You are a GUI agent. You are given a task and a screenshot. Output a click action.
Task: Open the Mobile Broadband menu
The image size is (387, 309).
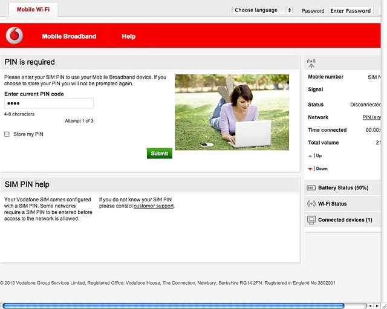pyautogui.click(x=69, y=36)
